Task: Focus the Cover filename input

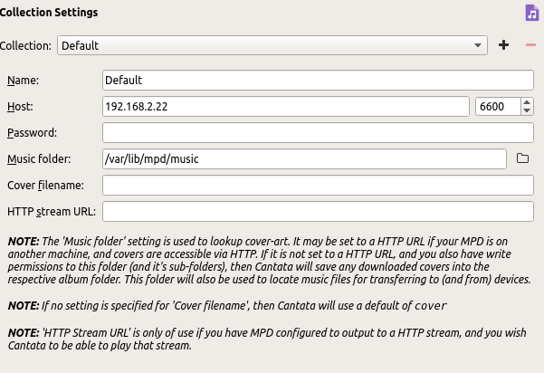Action: click(318, 186)
